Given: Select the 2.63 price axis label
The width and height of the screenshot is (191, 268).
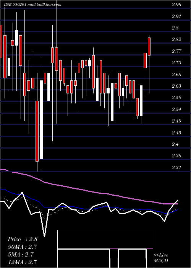Looking at the screenshot, I should click(176, 86).
